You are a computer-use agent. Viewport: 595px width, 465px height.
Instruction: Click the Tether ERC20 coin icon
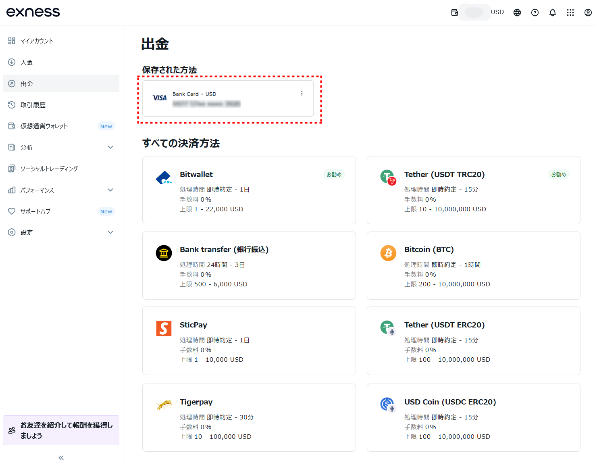click(x=388, y=328)
